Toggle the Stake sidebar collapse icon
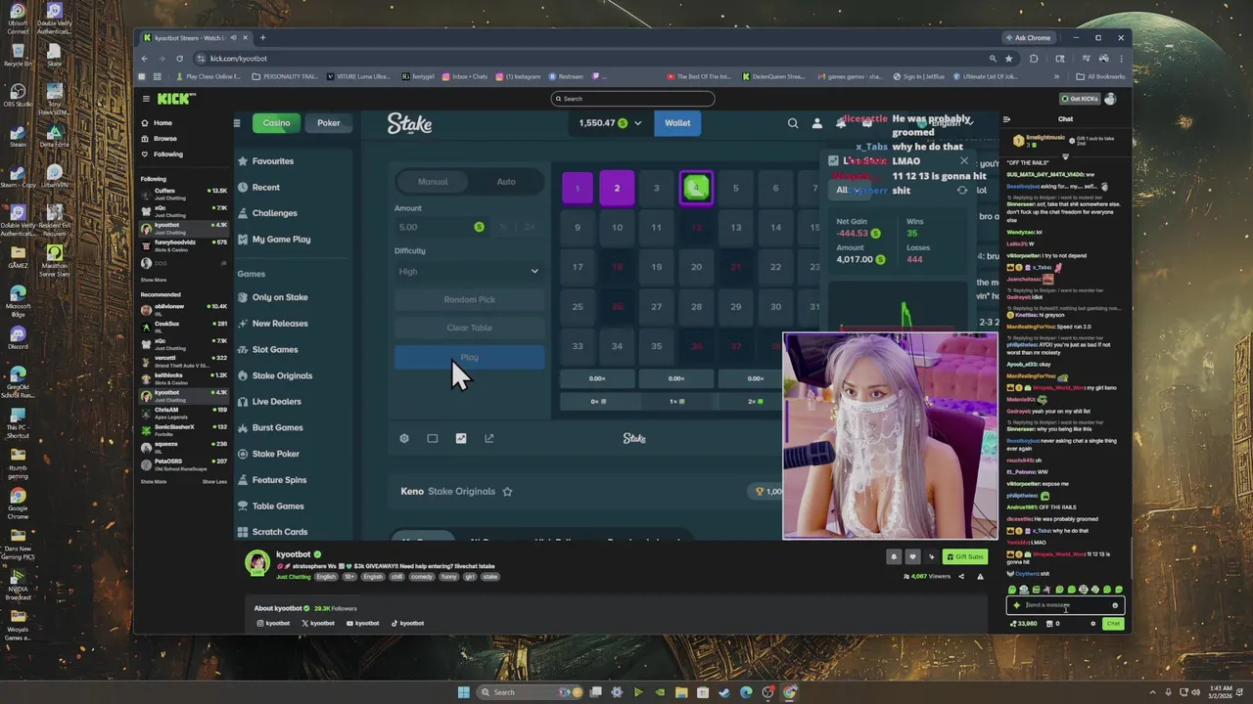This screenshot has height=704, width=1253. click(x=237, y=123)
